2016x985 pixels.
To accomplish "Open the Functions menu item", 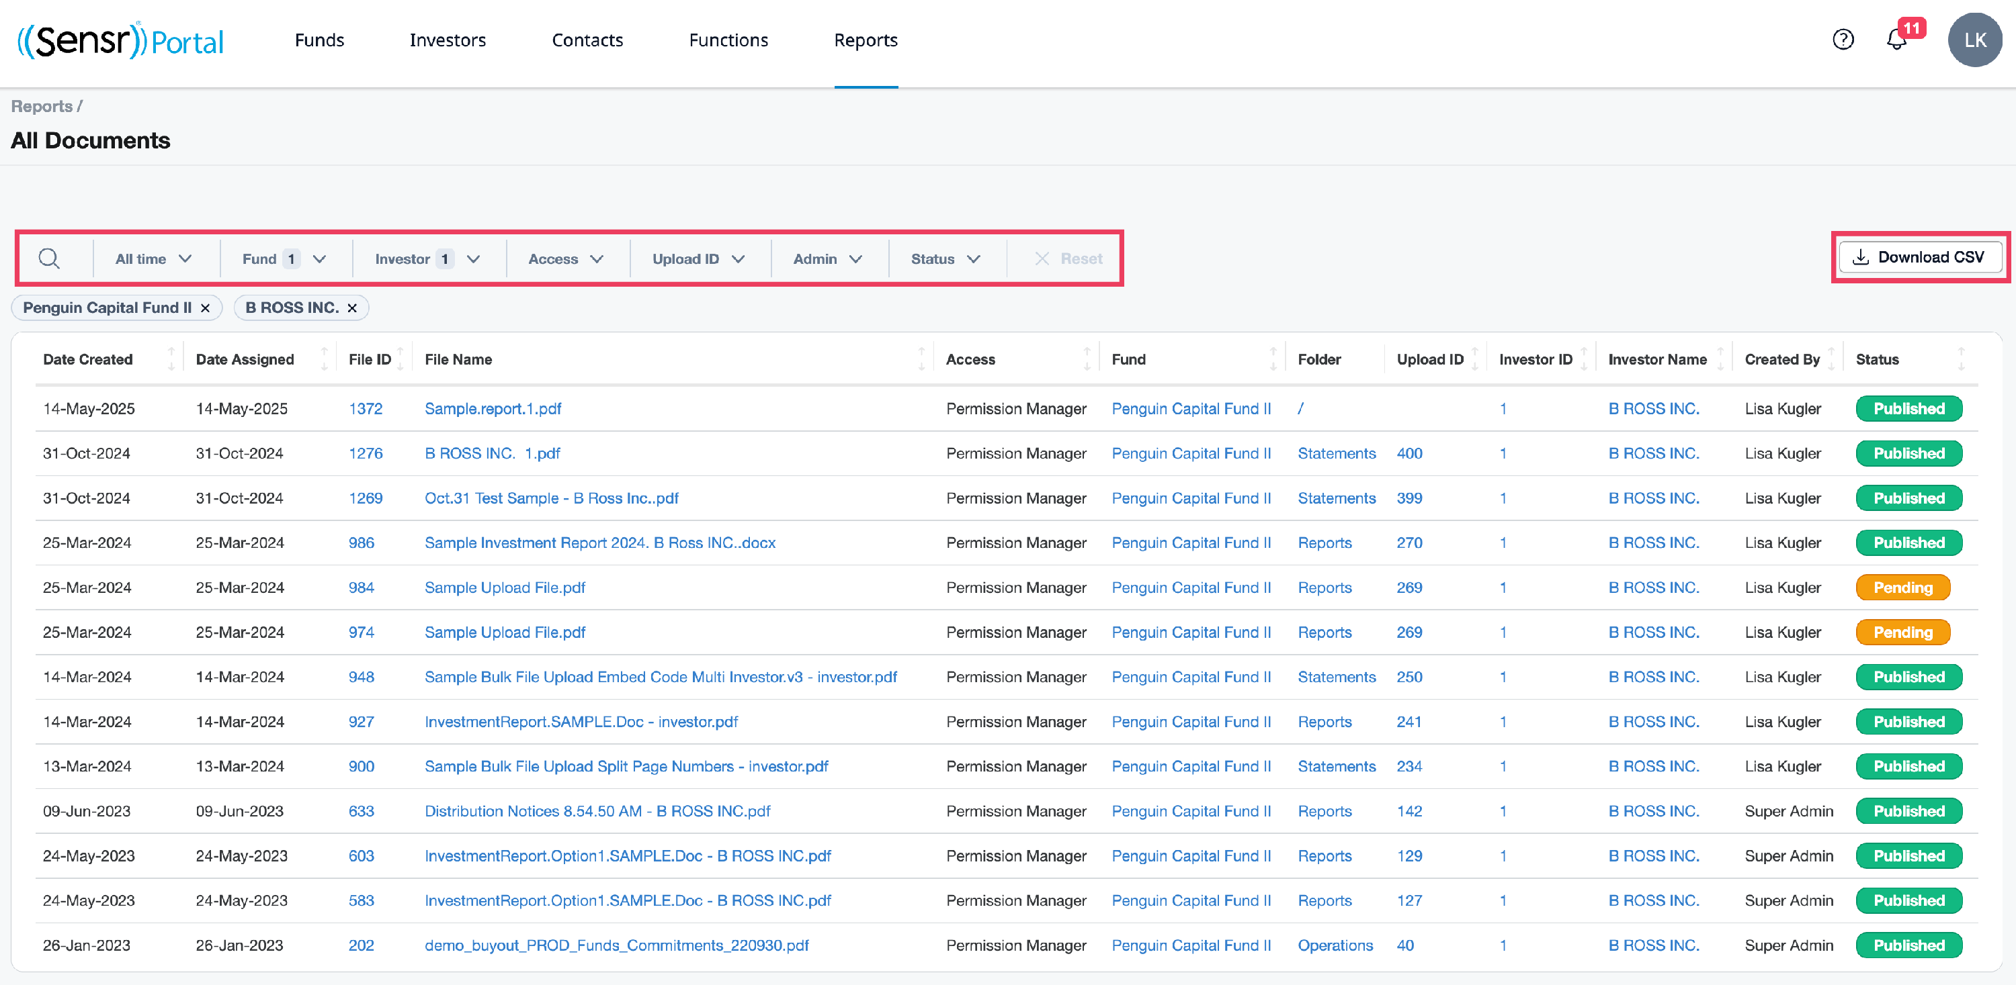I will pyautogui.click(x=728, y=40).
